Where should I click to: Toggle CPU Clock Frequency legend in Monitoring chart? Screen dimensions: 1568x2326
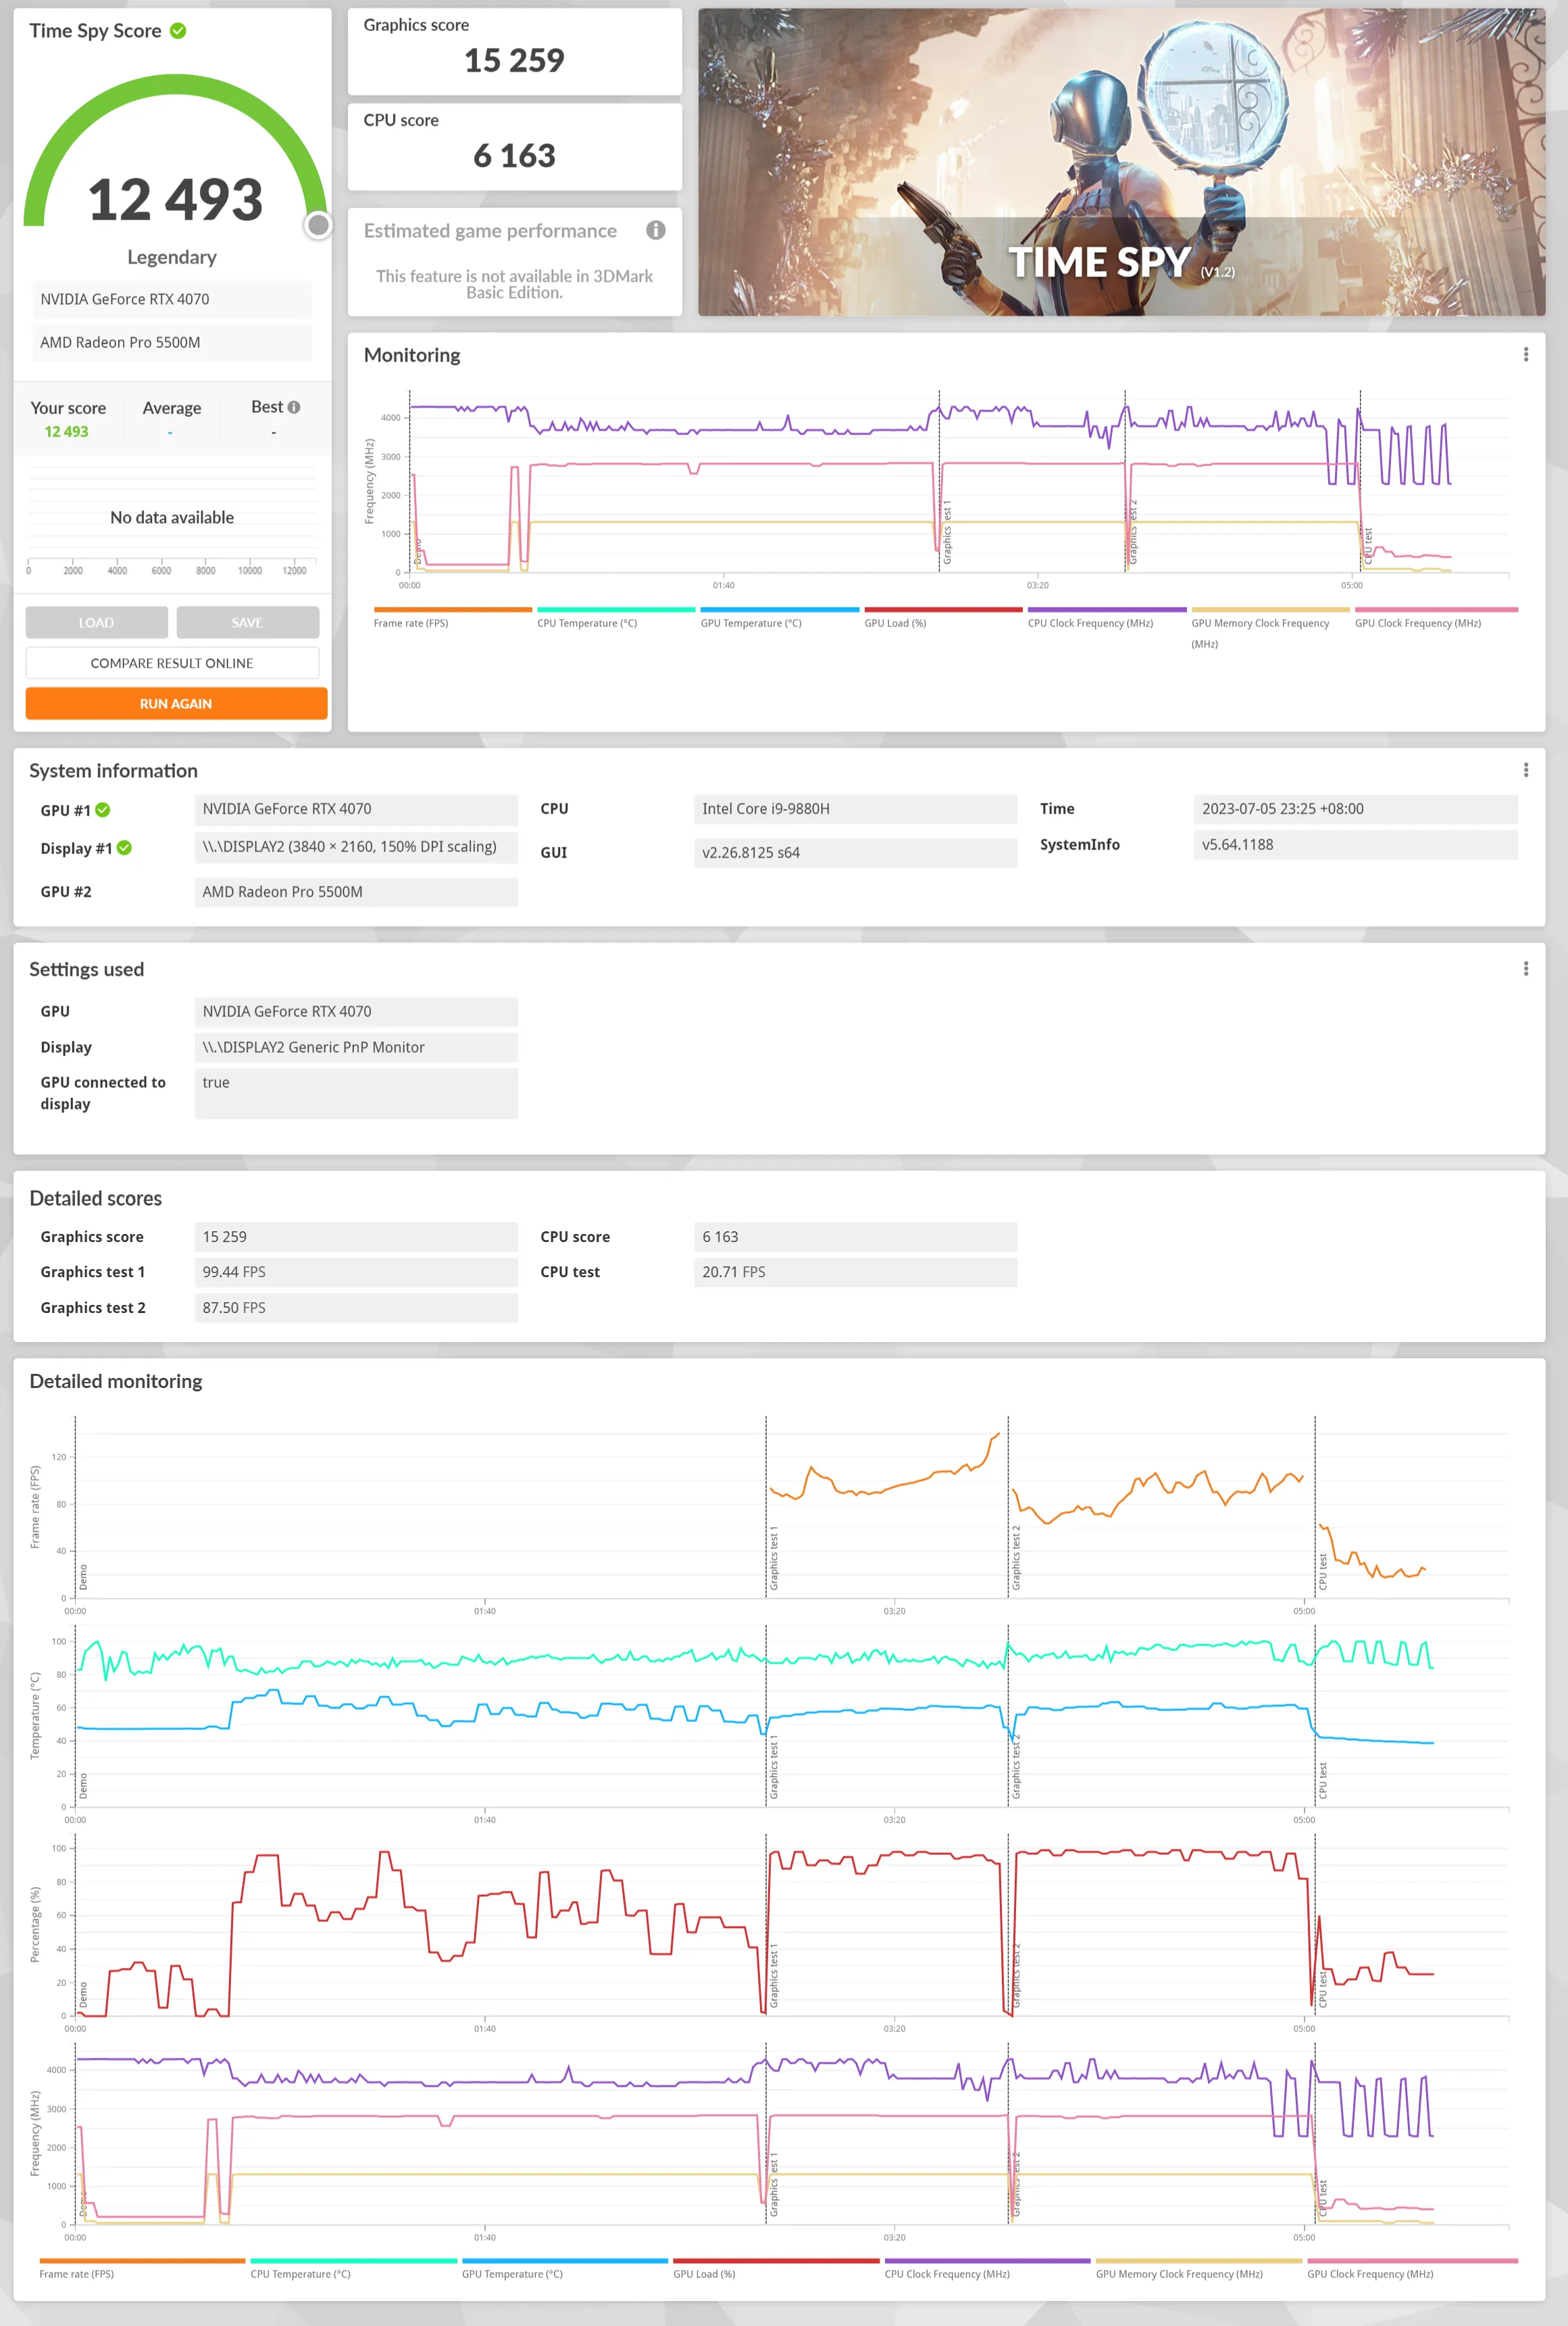click(x=1106, y=617)
